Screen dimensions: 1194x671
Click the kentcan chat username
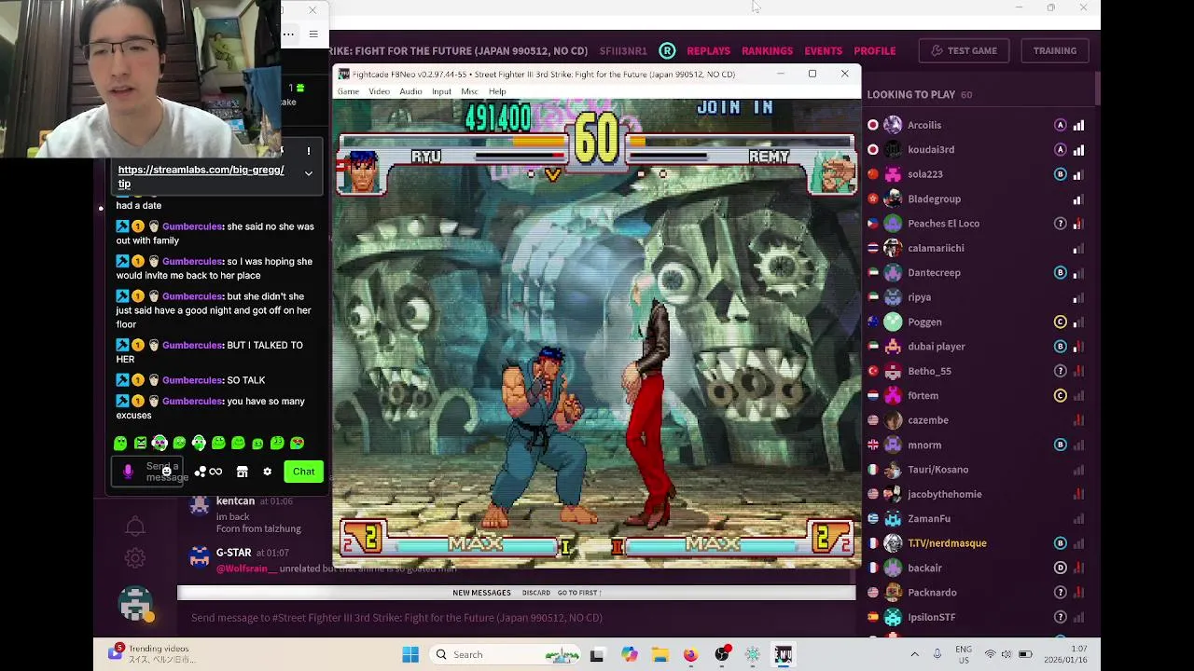[235, 501]
